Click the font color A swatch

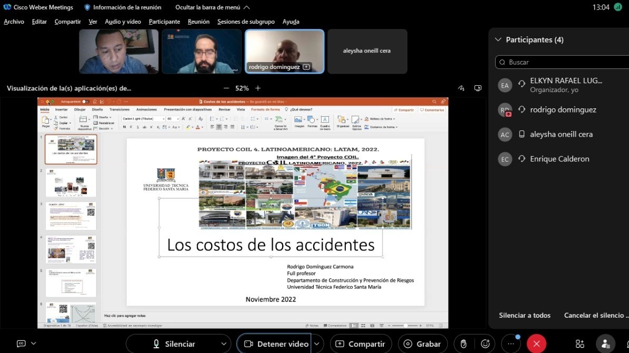[x=198, y=127]
